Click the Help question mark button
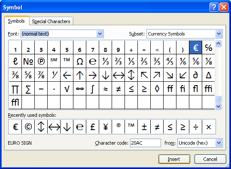The height and width of the screenshot is (169, 231). 214,7
